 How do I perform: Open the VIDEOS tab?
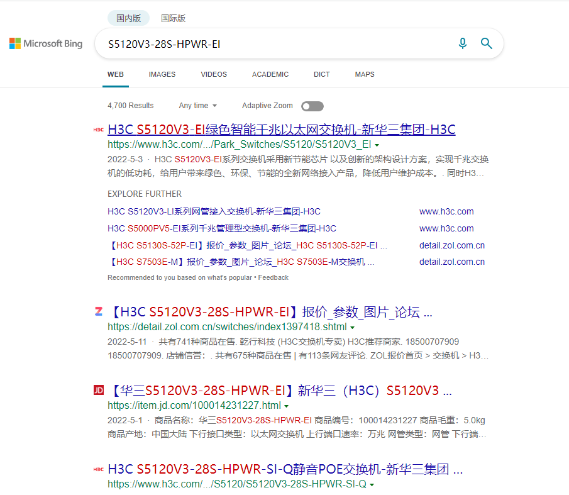tap(214, 74)
